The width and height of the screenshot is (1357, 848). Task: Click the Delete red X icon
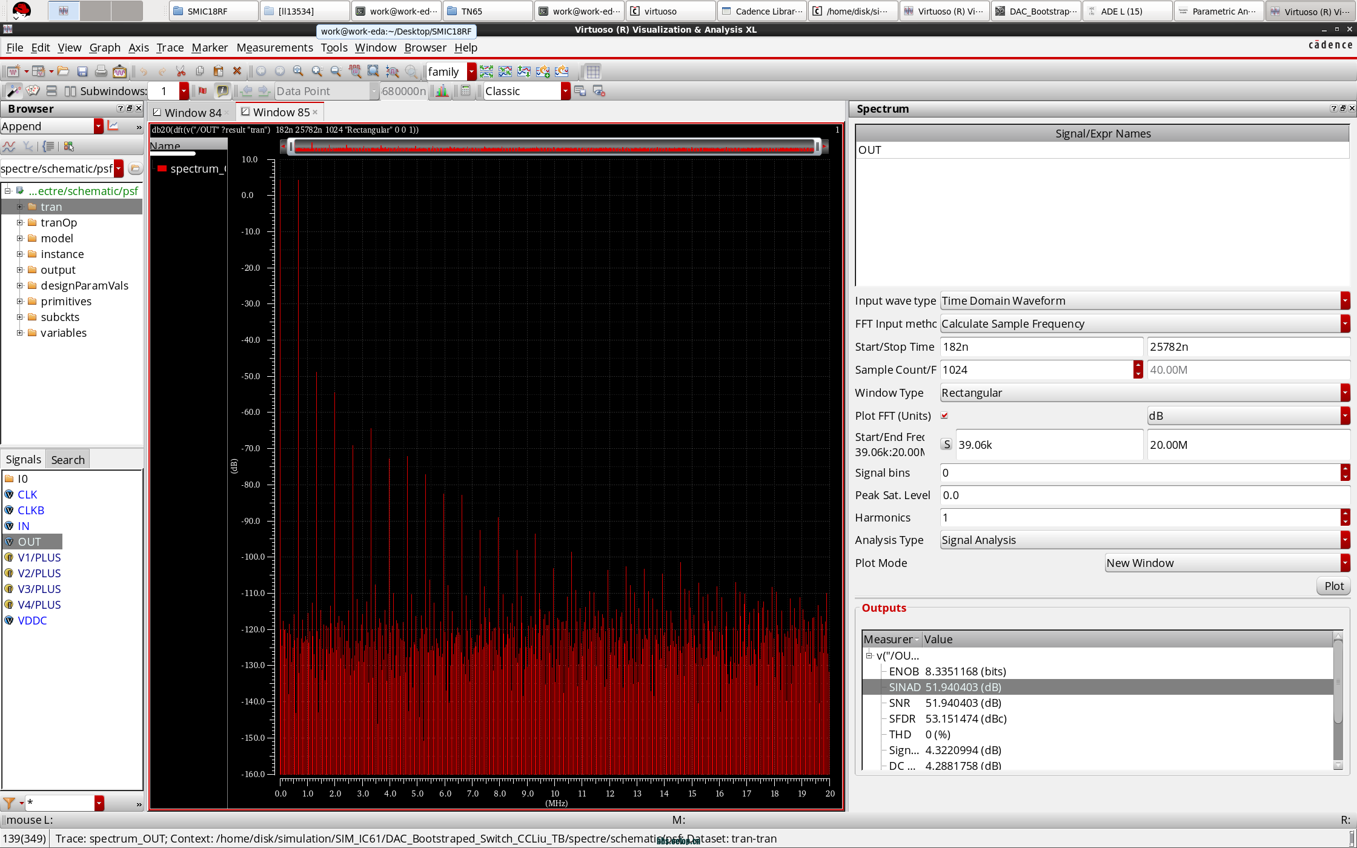coord(237,71)
